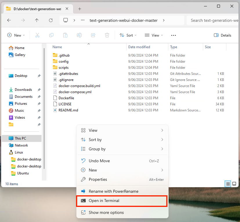240x222 pixels.
Task: Close the D:\docker tab
Action: coord(67,9)
